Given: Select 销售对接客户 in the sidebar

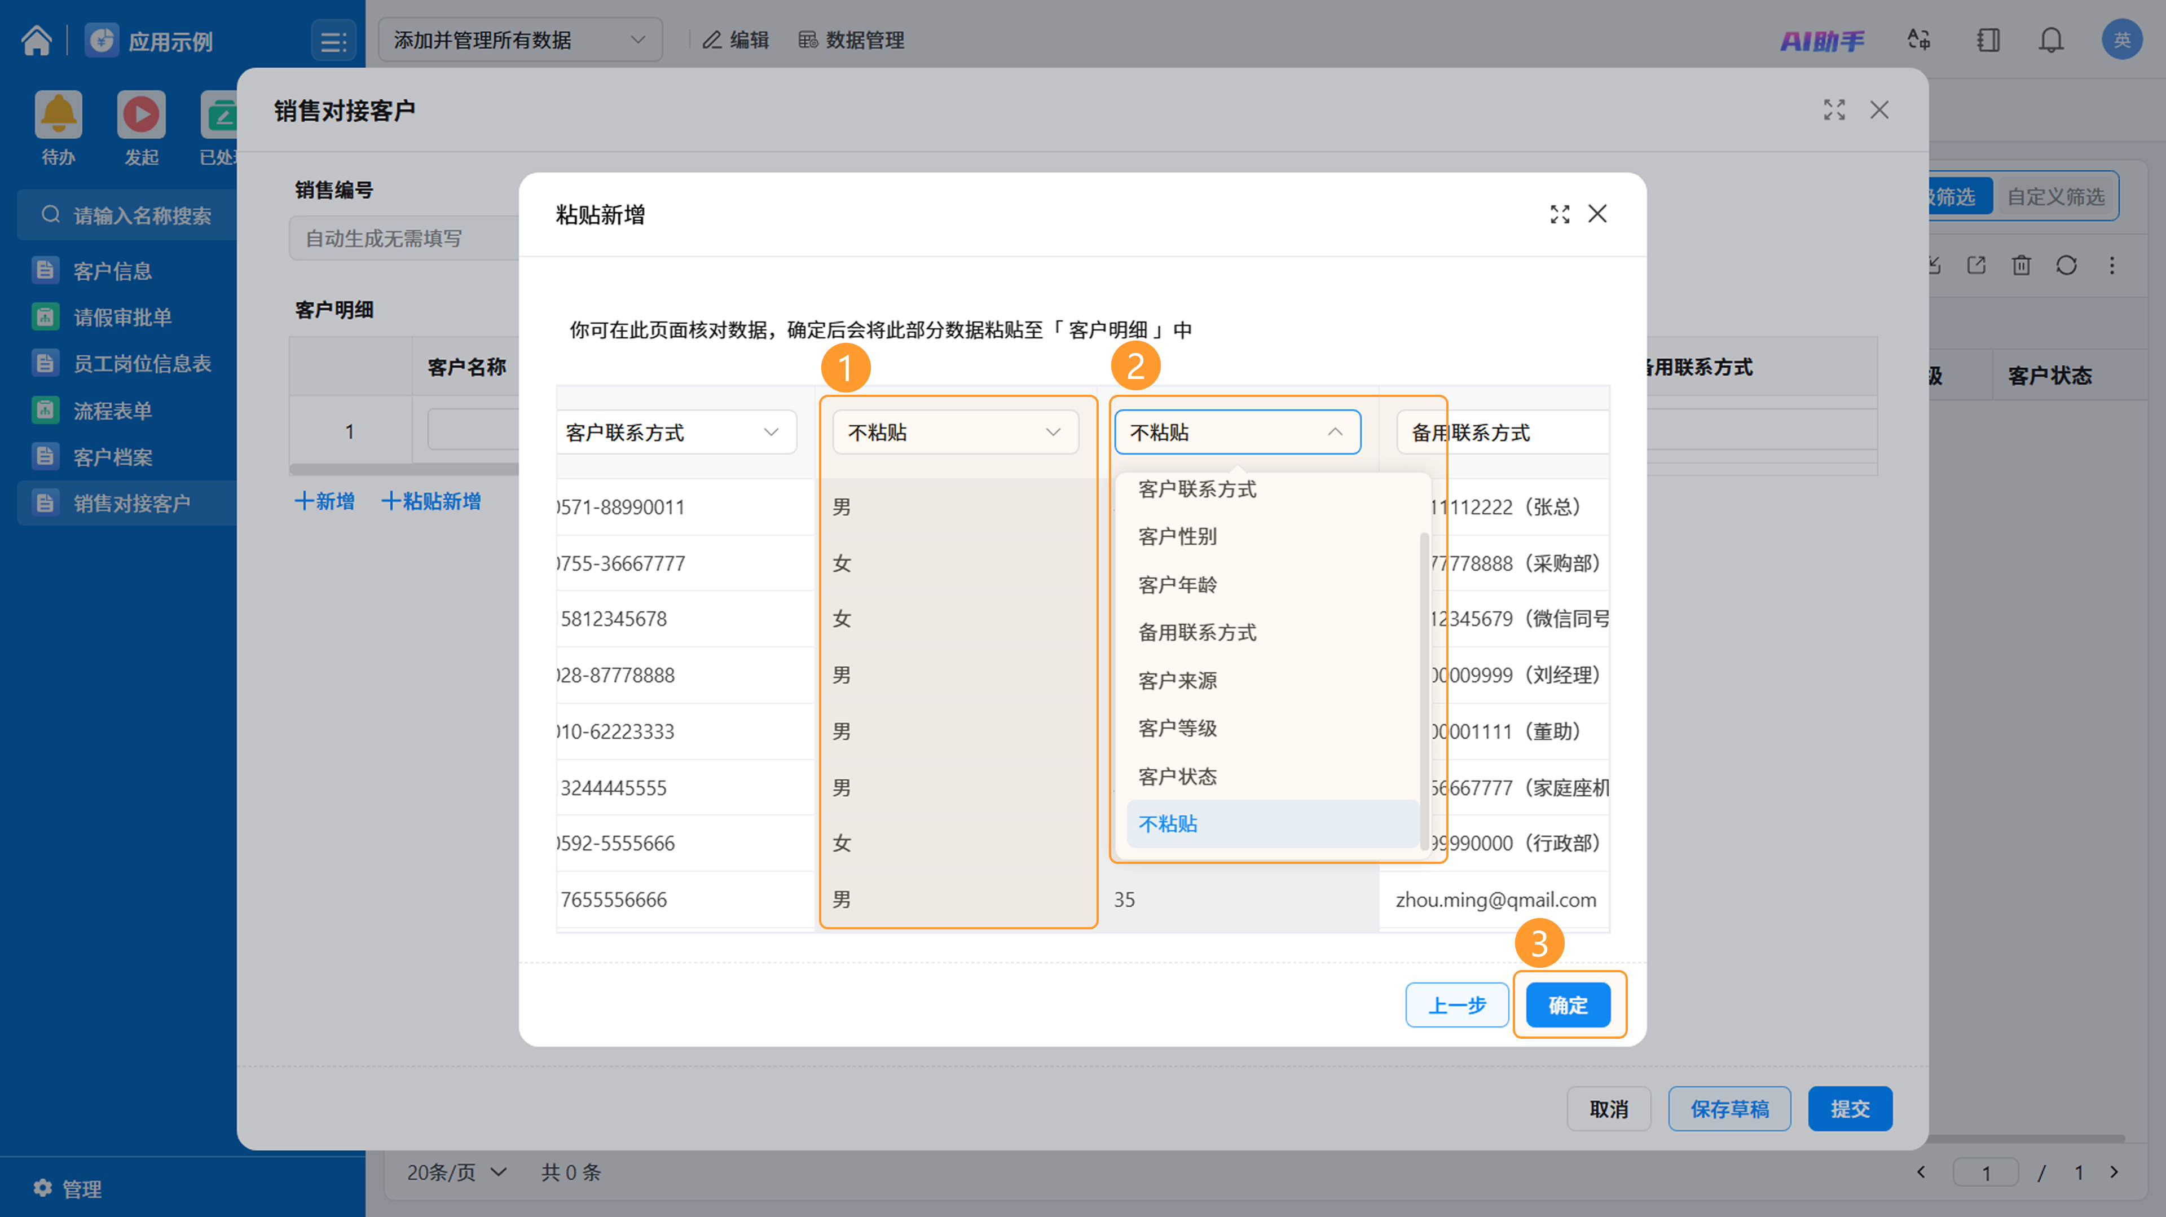Looking at the screenshot, I should [126, 502].
